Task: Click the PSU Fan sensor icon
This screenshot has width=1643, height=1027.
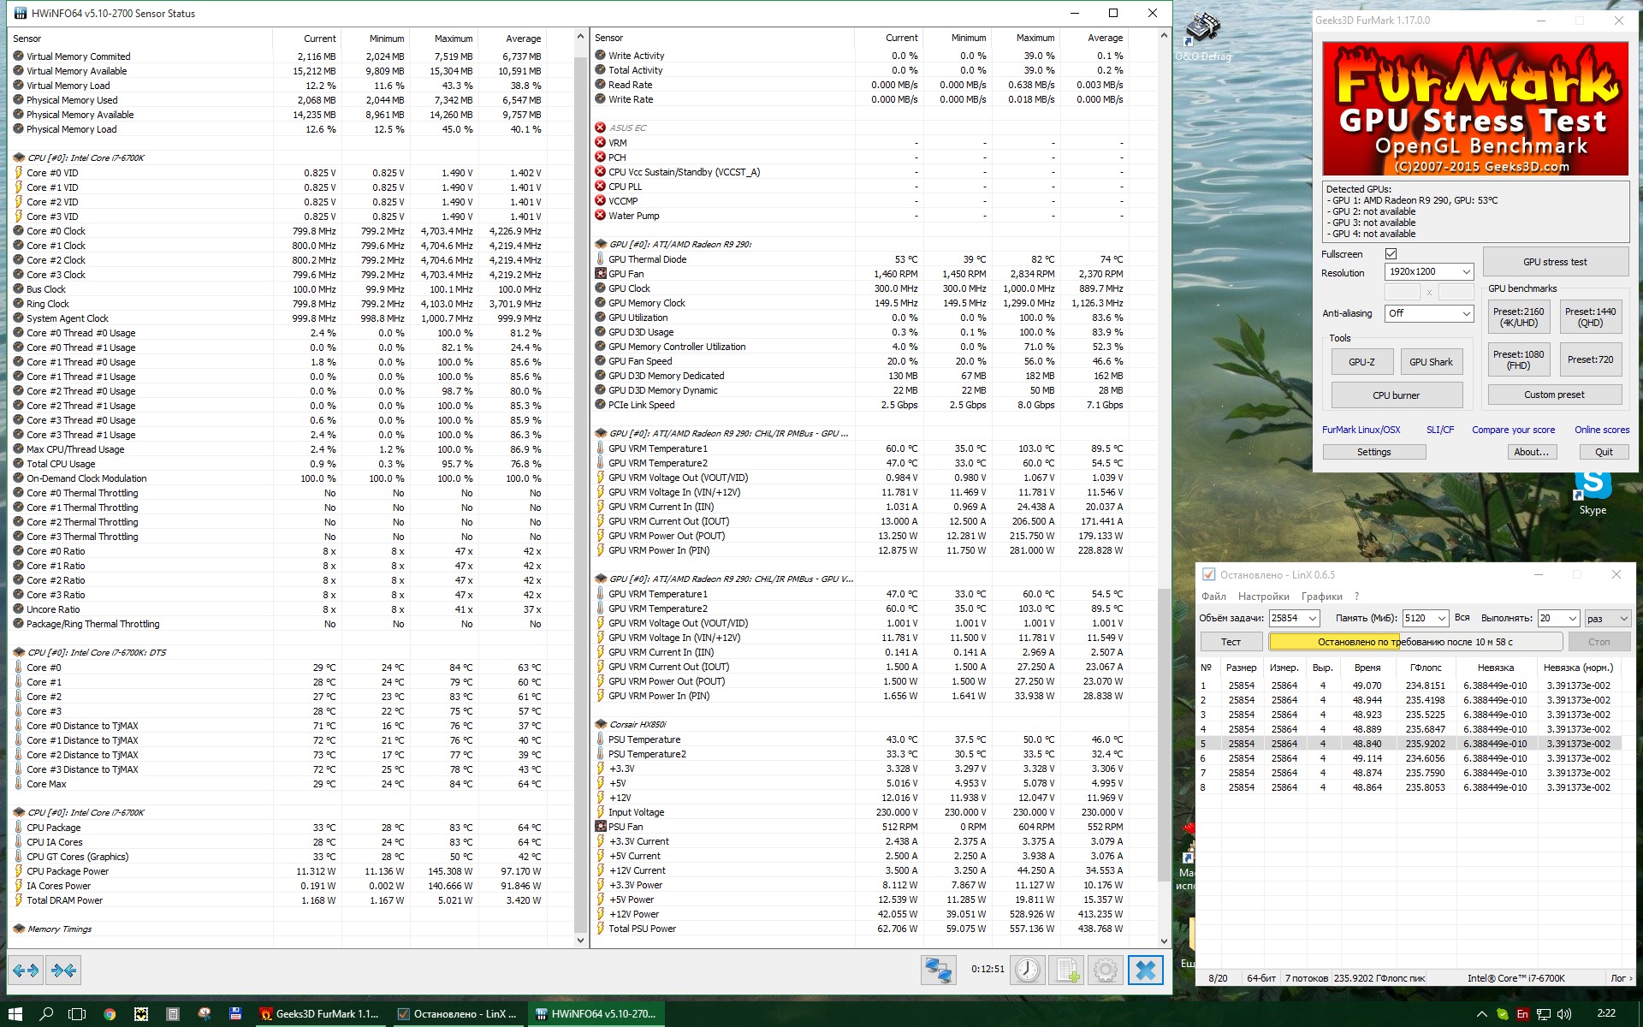Action: pos(601,827)
